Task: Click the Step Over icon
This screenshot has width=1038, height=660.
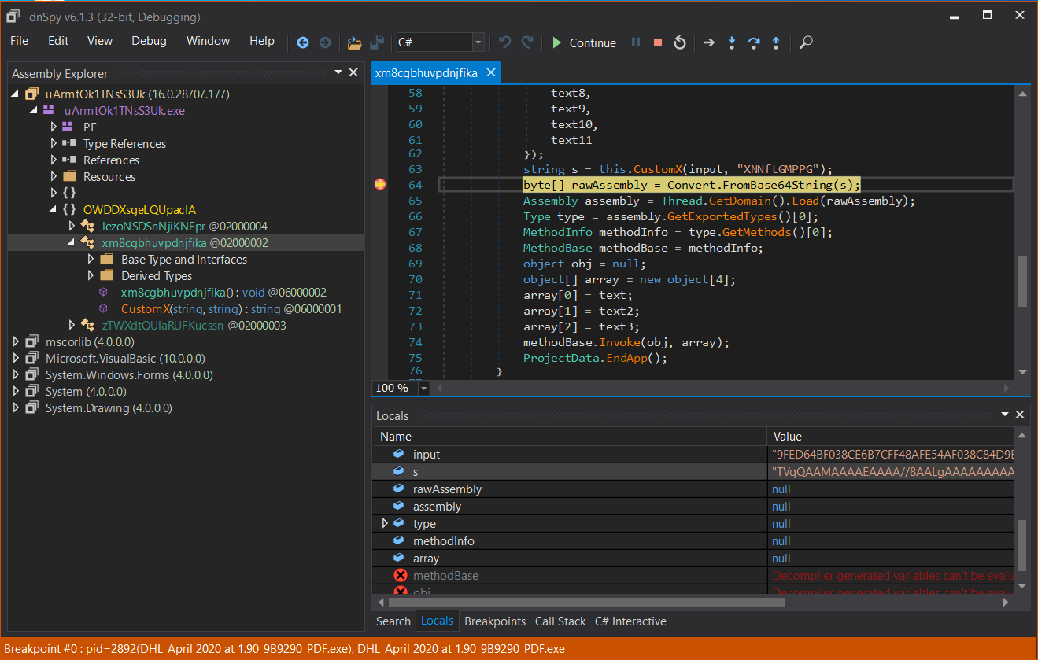Action: coord(754,42)
